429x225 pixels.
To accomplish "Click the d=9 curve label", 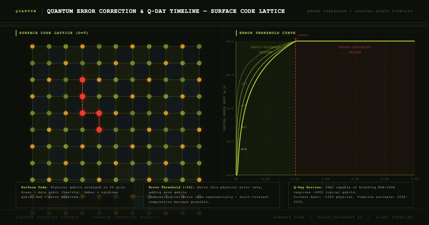I will [244, 149].
